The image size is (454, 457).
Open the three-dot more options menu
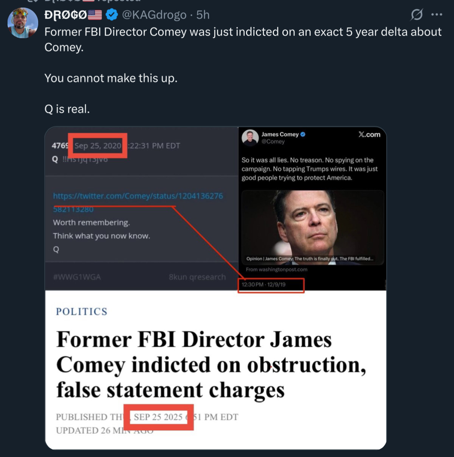click(437, 15)
